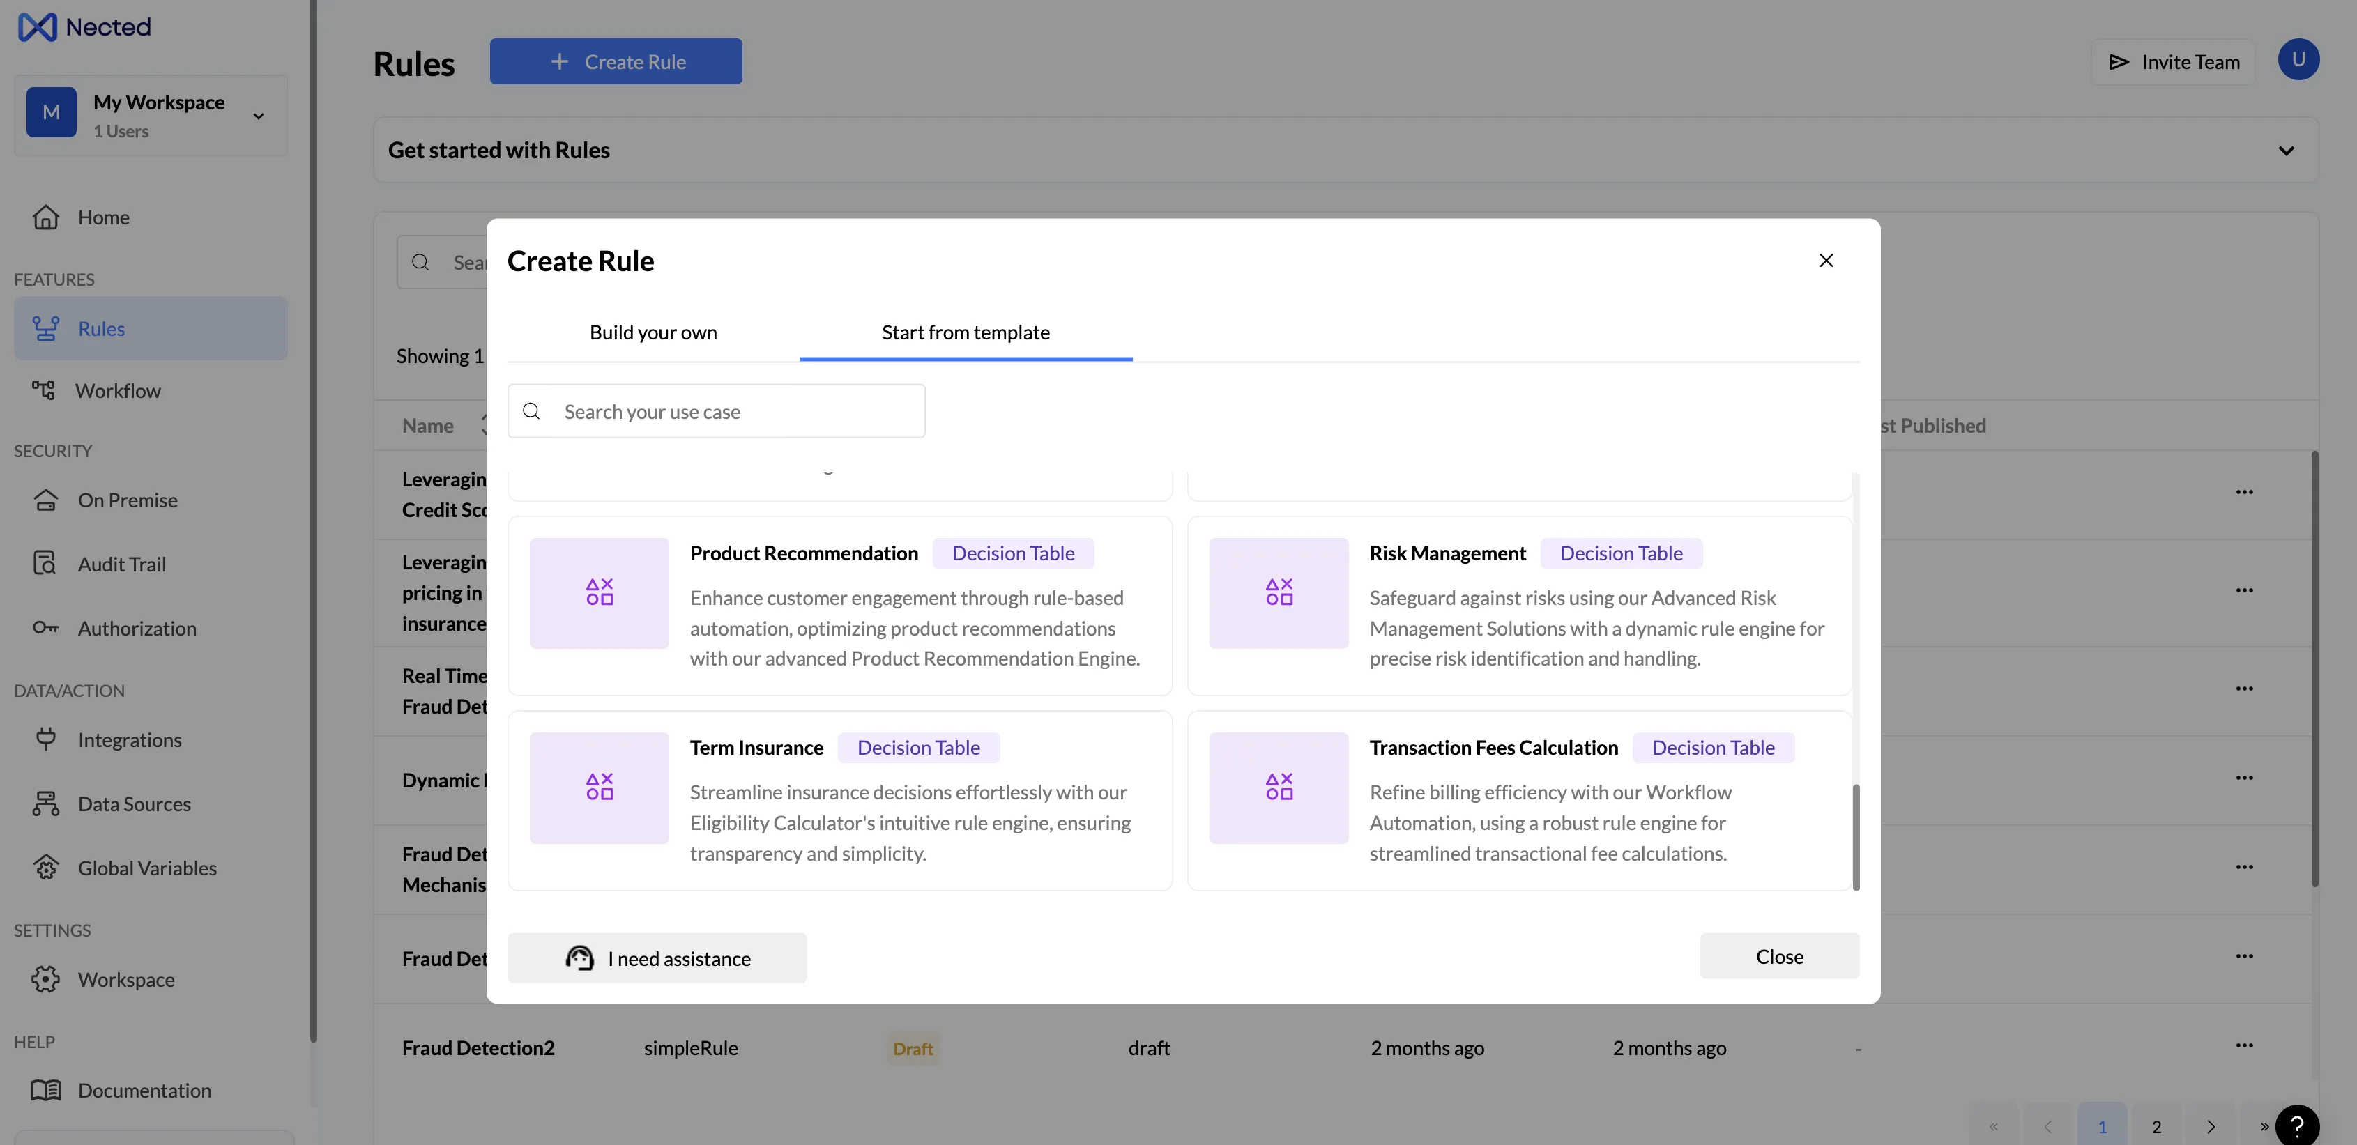Expand the My Workspace dropdown
This screenshot has height=1145, width=2357.
pos(258,116)
